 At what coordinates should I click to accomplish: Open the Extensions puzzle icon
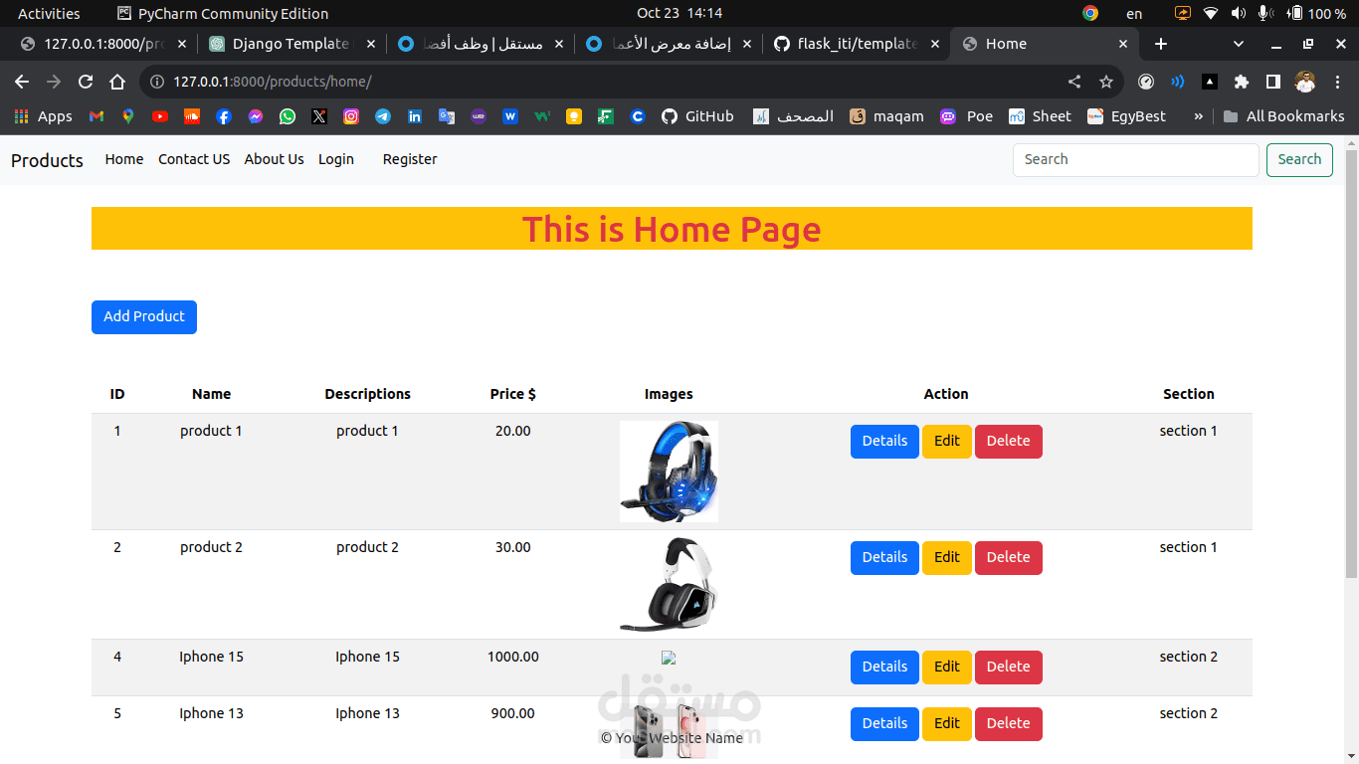coord(1243,82)
